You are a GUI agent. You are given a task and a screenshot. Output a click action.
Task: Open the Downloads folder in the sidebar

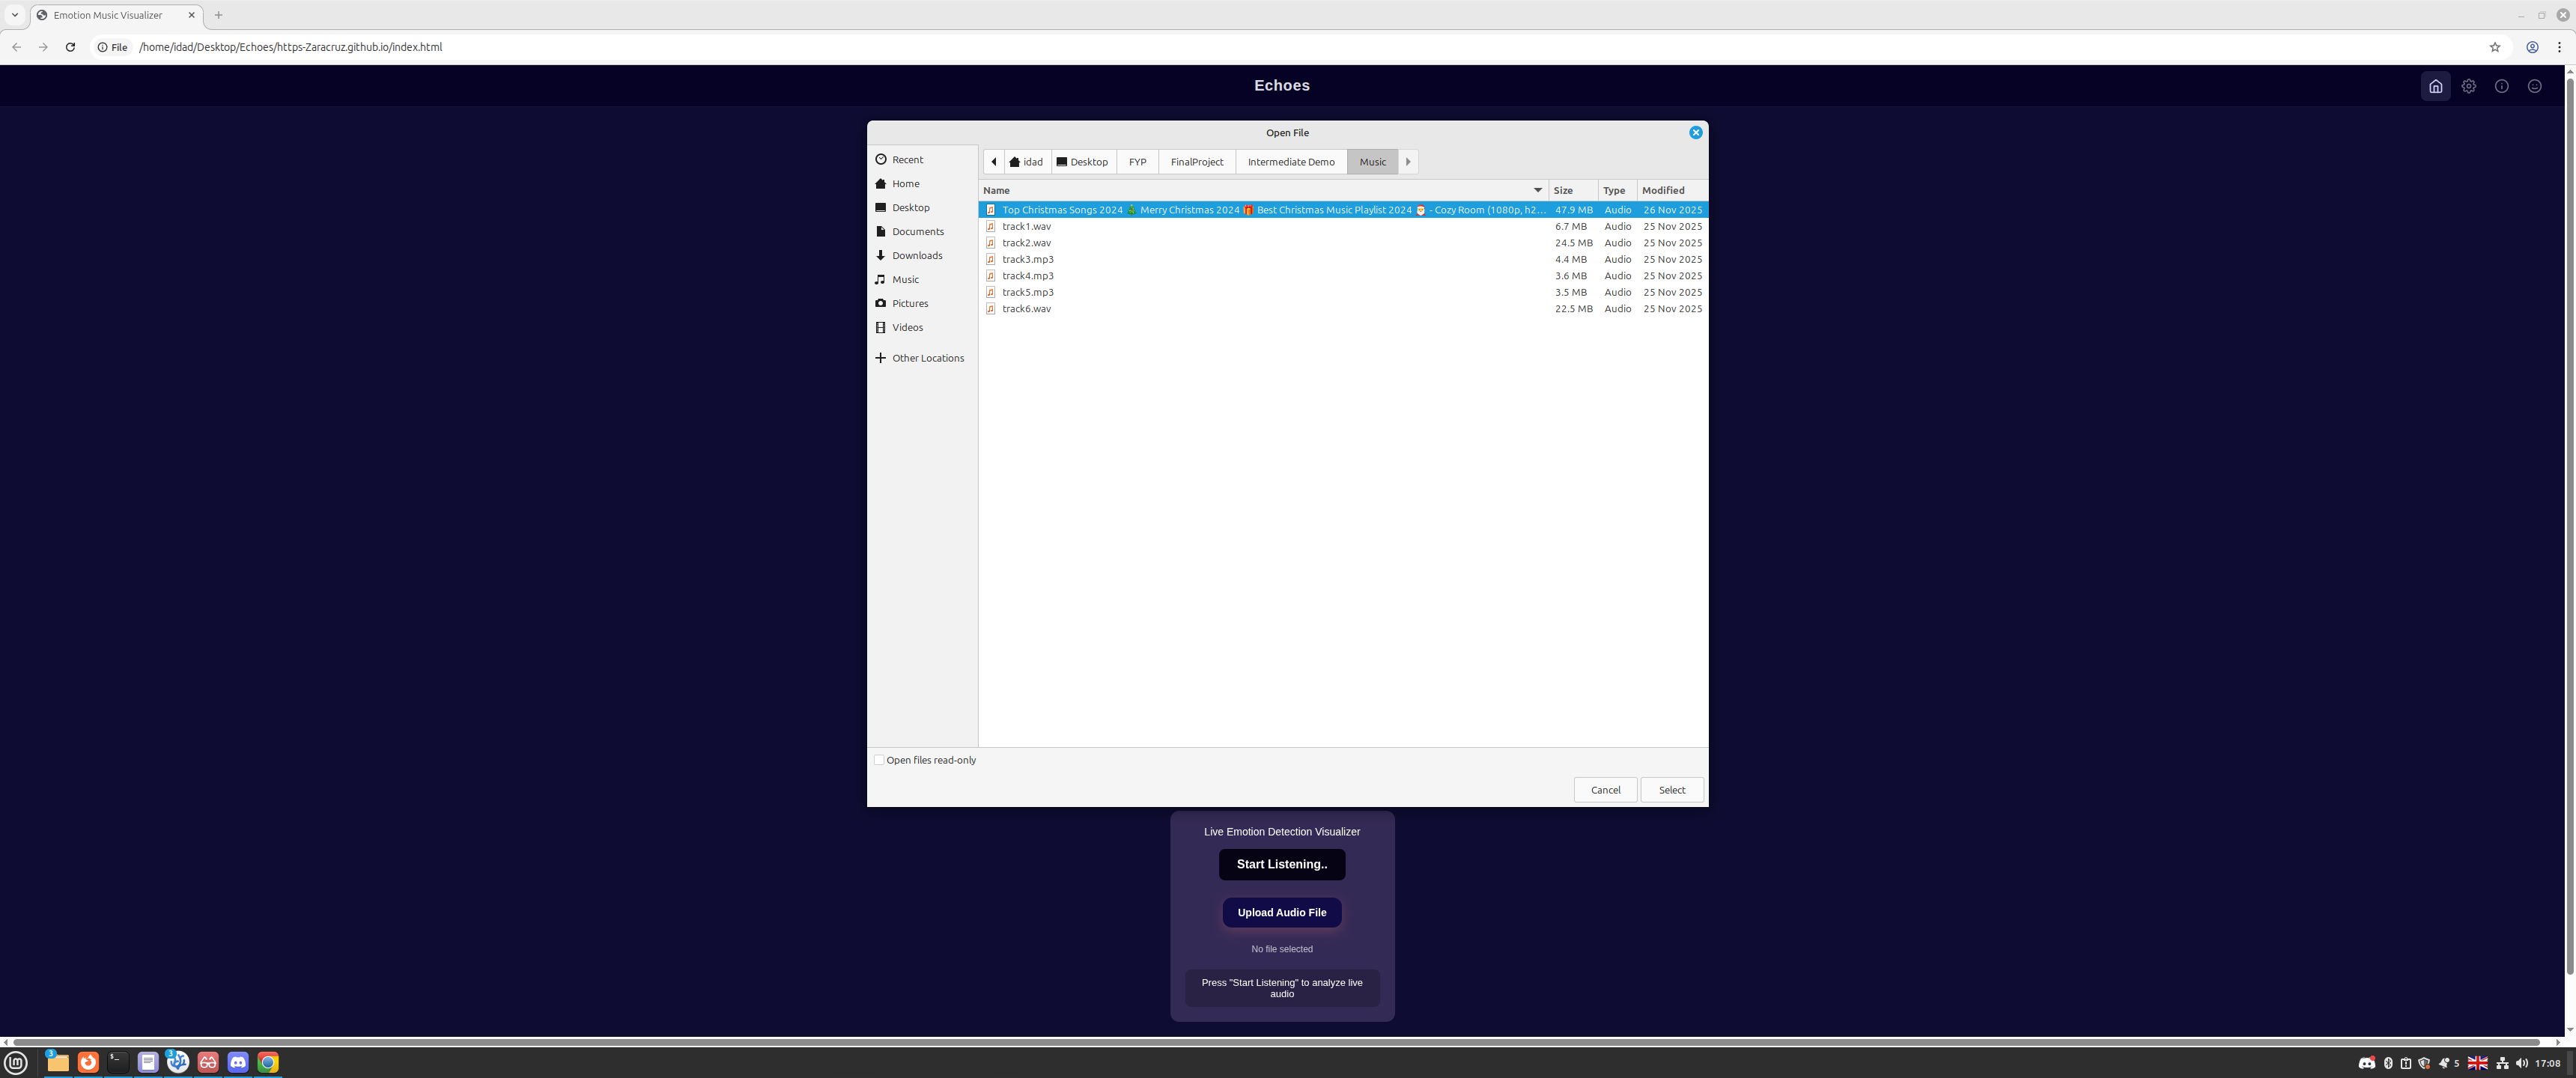click(x=916, y=255)
